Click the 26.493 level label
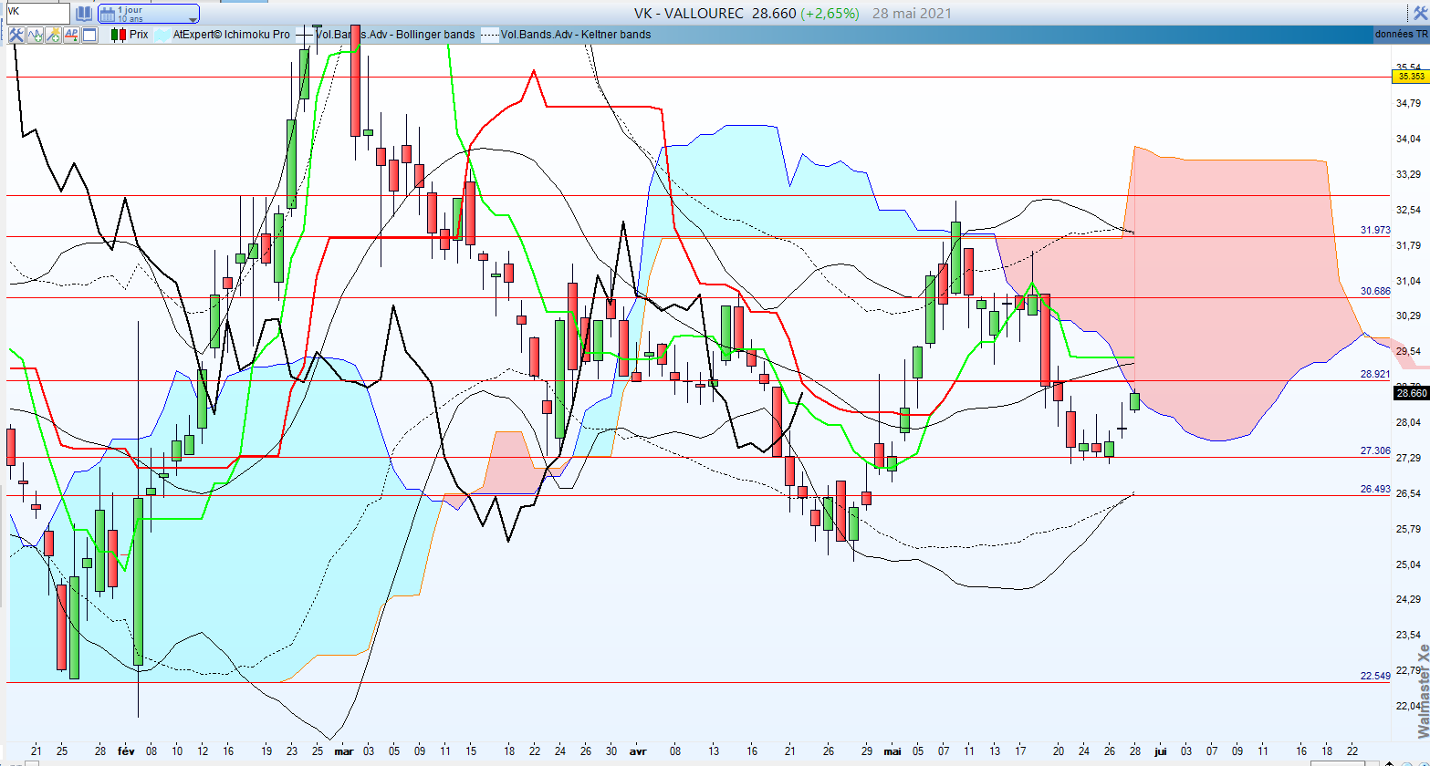The height and width of the screenshot is (766, 1430). click(x=1374, y=489)
